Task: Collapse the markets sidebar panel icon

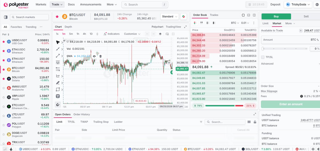Action: pos(6,17)
